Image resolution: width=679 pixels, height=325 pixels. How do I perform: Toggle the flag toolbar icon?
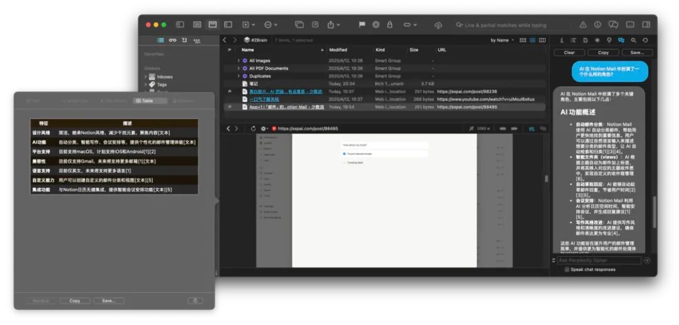[x=362, y=25]
